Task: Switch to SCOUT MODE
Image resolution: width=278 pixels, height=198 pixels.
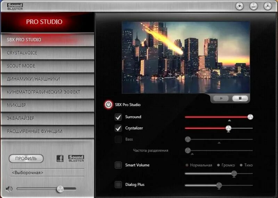Action: [x=47, y=66]
